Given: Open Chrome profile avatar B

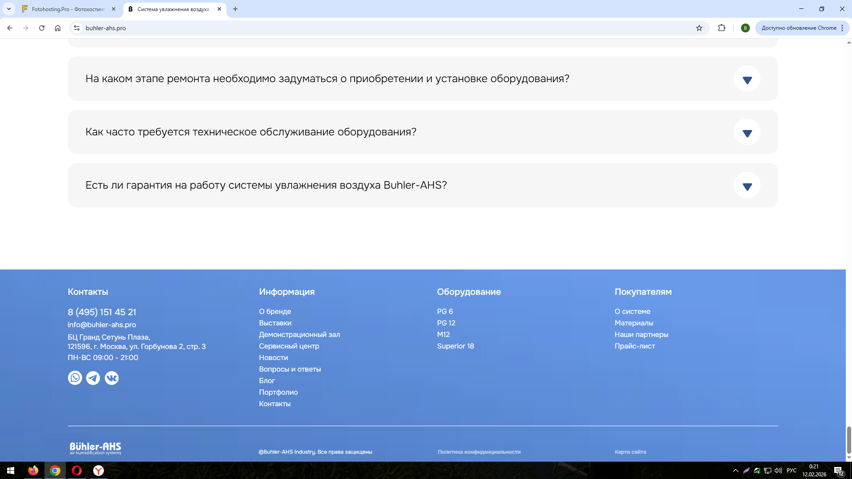Looking at the screenshot, I should coord(745,28).
